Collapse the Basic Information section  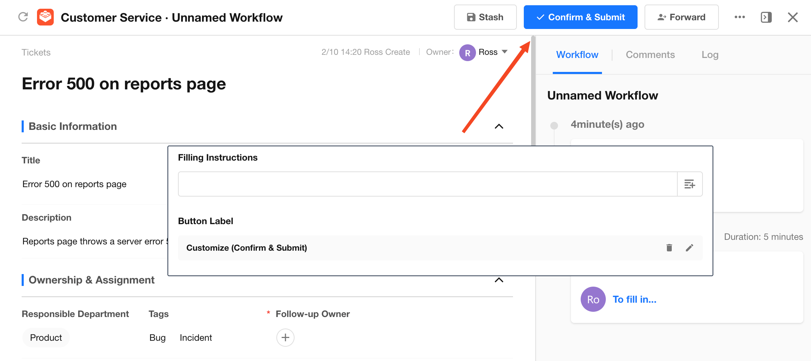[x=499, y=126]
